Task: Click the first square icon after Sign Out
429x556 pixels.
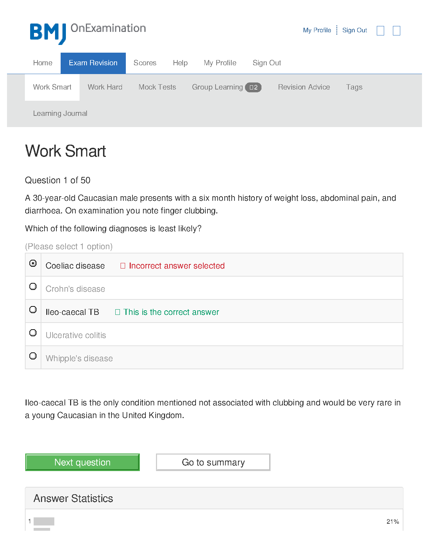Action: [380, 31]
